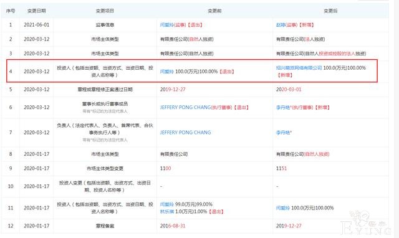Select 章程备案 cell in row 12
Image resolution: width=399 pixels, height=238 pixels.
point(105,226)
